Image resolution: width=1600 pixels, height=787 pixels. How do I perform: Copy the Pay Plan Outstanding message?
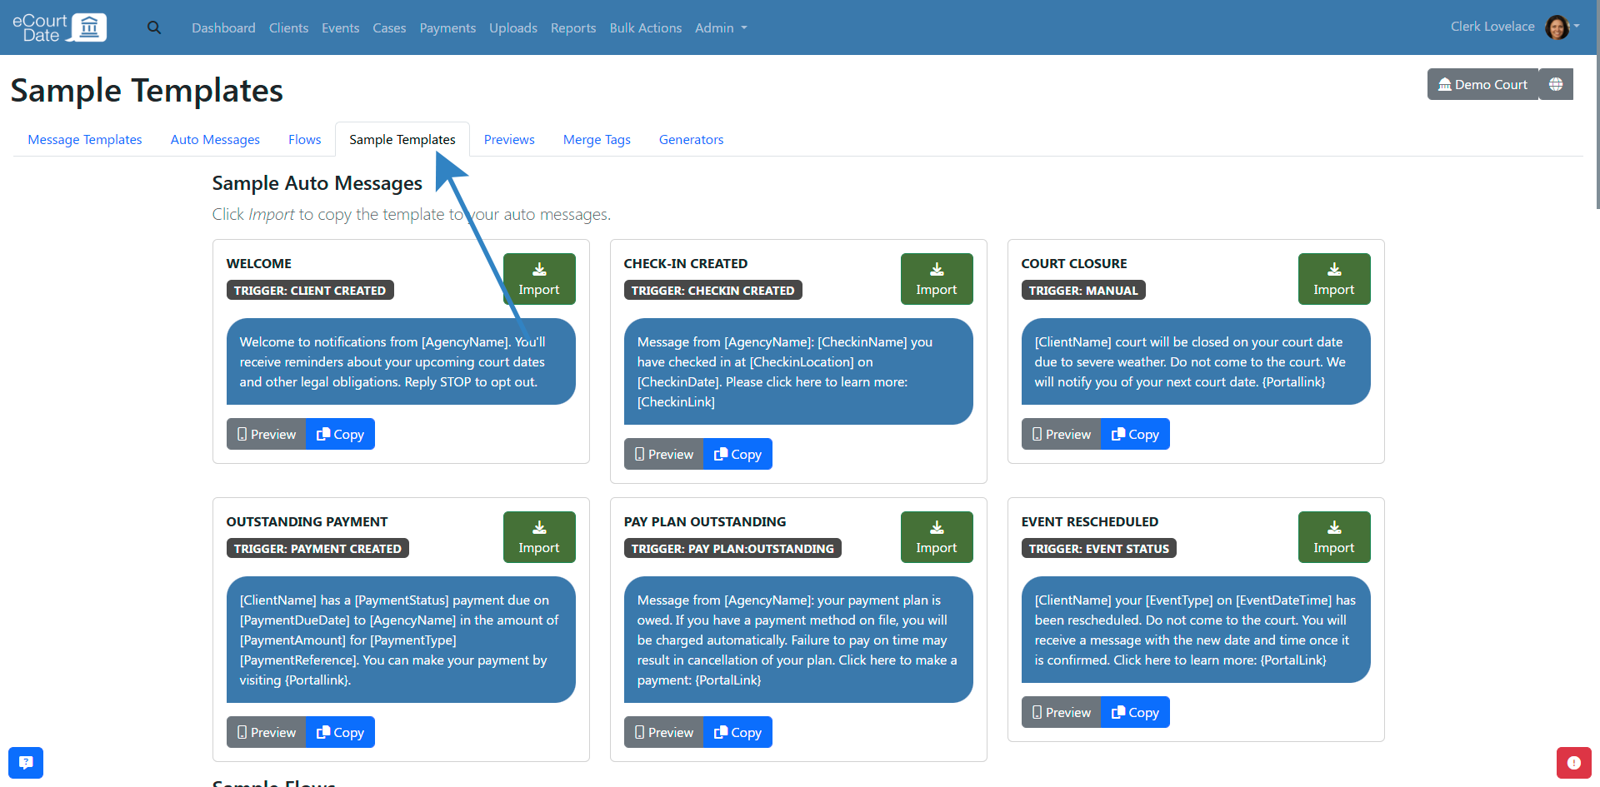[737, 732]
